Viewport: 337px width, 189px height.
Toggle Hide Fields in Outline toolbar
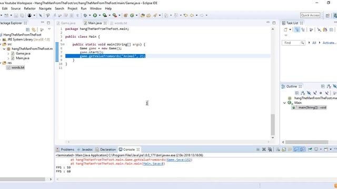coord(309,93)
